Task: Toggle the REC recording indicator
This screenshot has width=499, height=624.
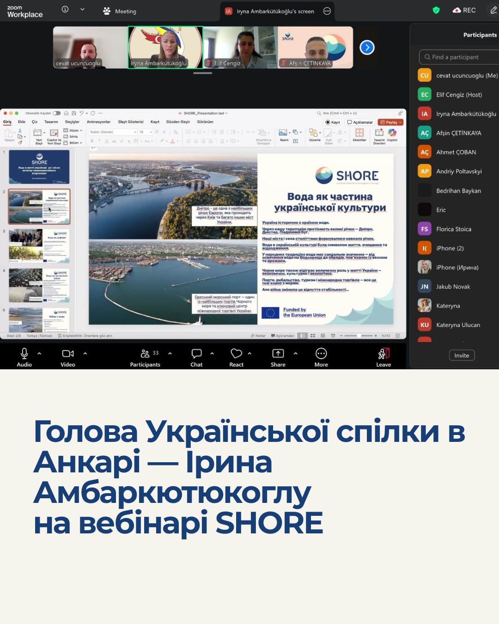Action: 464,10
